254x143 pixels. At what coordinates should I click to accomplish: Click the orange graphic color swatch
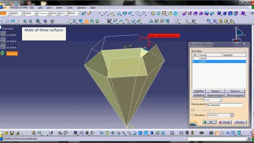[x=3, y=13]
